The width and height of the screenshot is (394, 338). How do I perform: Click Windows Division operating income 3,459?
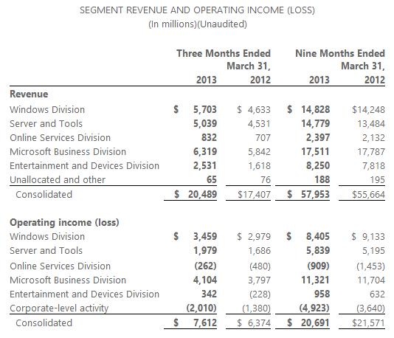pos(205,236)
